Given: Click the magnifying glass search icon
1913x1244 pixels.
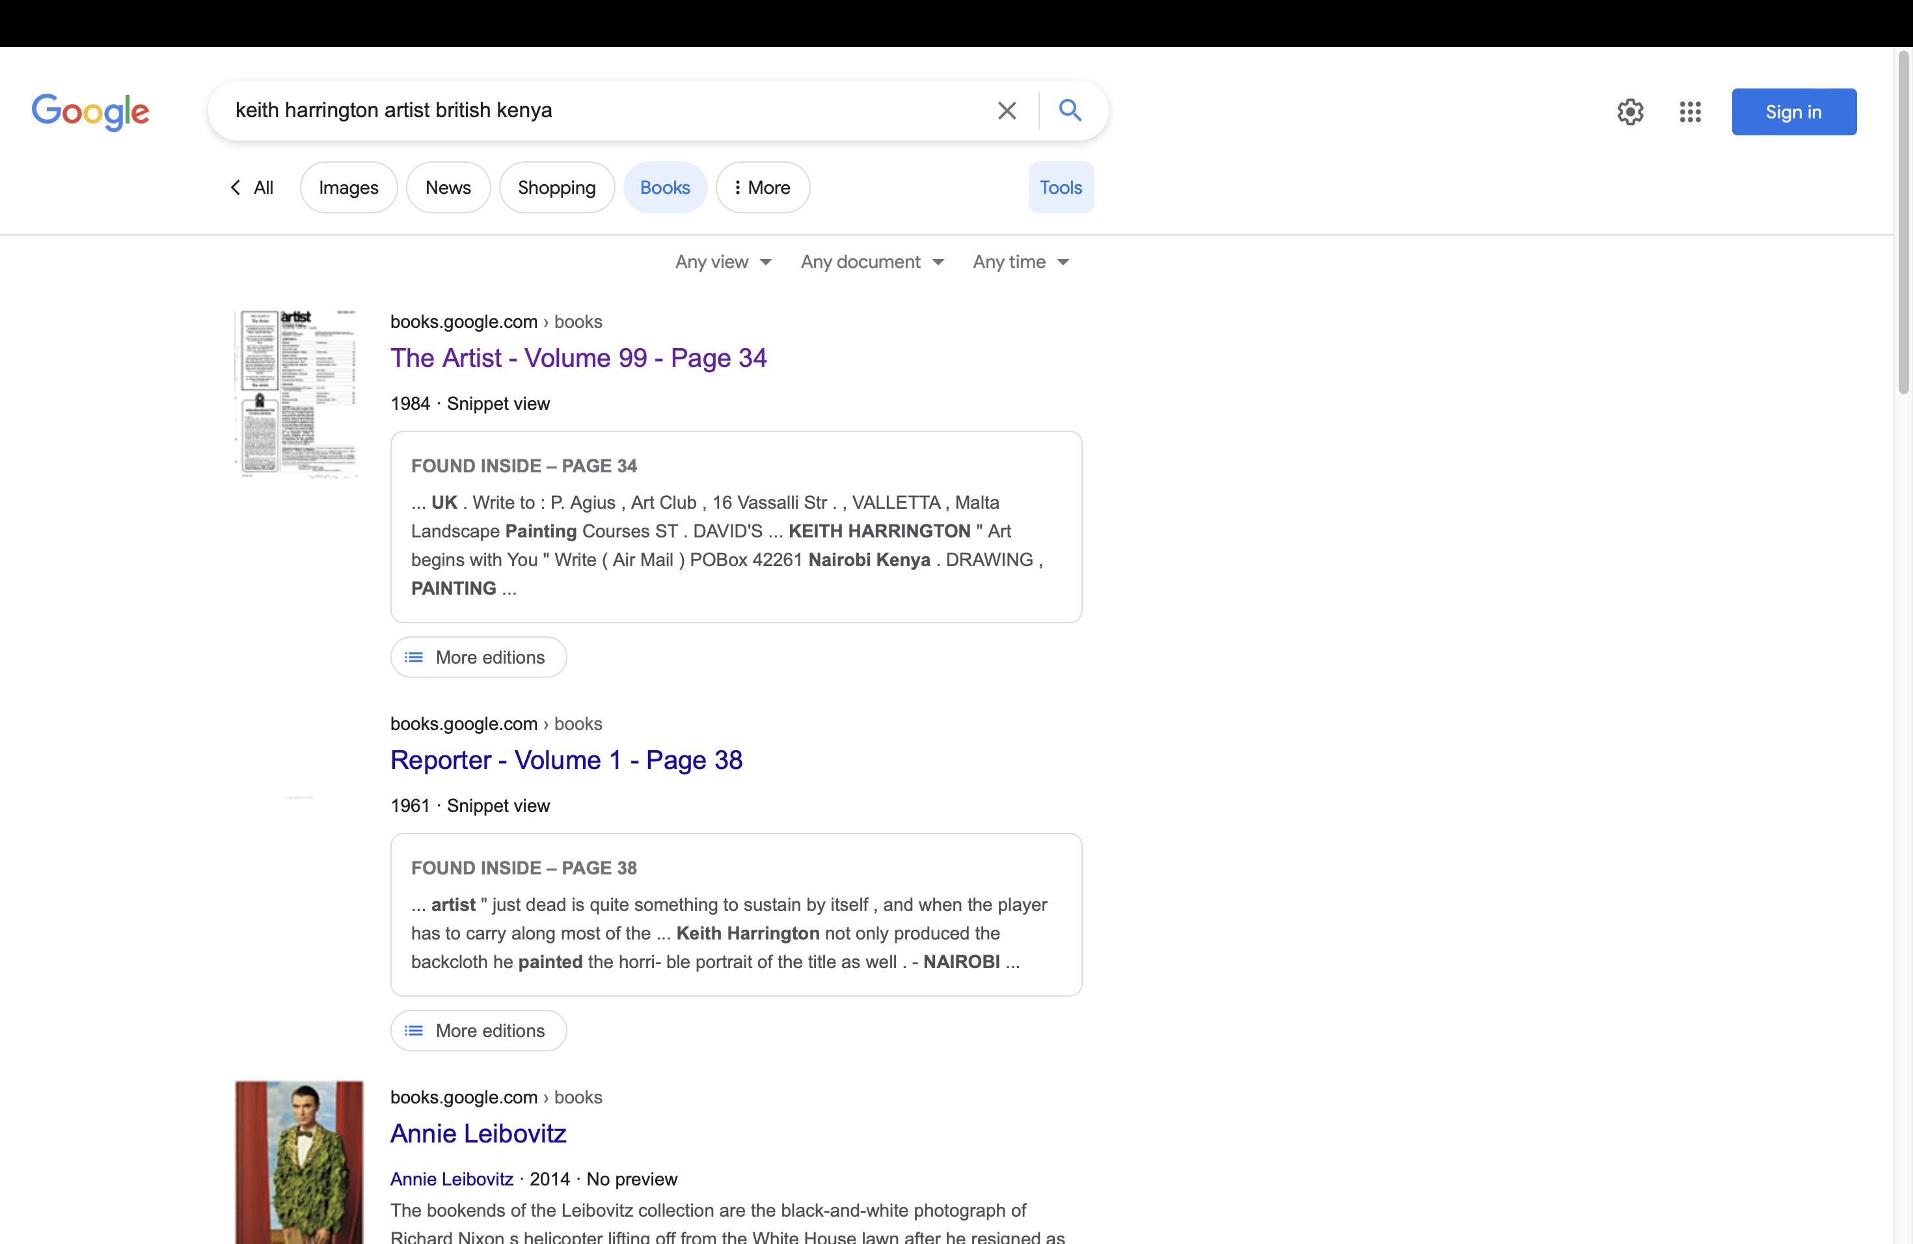Looking at the screenshot, I should coord(1070,110).
